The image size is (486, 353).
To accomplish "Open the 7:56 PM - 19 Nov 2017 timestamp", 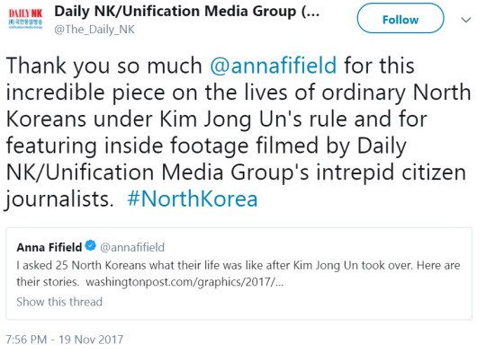I will 65,340.
